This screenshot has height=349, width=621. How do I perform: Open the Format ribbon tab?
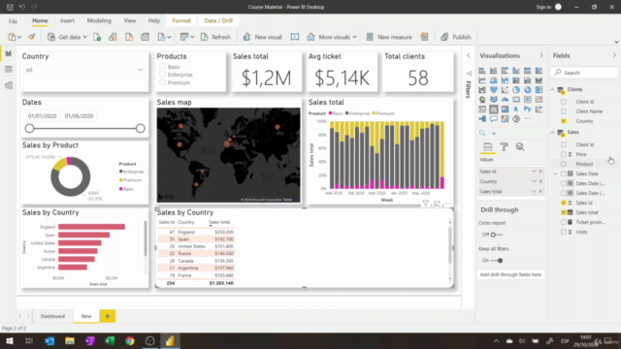pos(181,20)
